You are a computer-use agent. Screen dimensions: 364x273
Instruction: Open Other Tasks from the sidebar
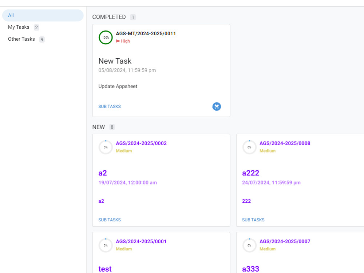[x=21, y=39]
